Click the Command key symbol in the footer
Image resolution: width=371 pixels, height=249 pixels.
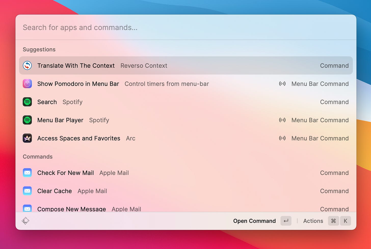click(x=333, y=221)
